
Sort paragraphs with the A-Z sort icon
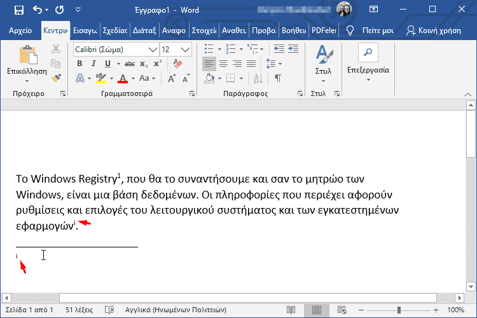click(x=258, y=78)
